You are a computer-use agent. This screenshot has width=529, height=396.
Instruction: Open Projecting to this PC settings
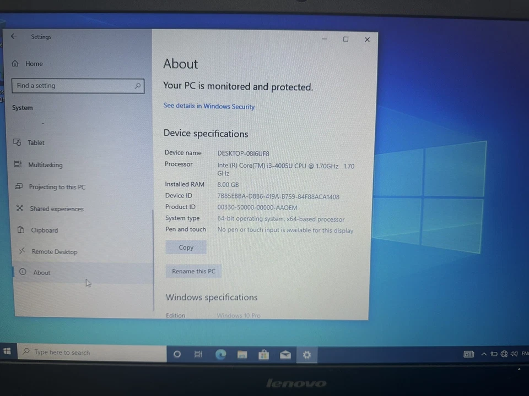[x=57, y=186]
